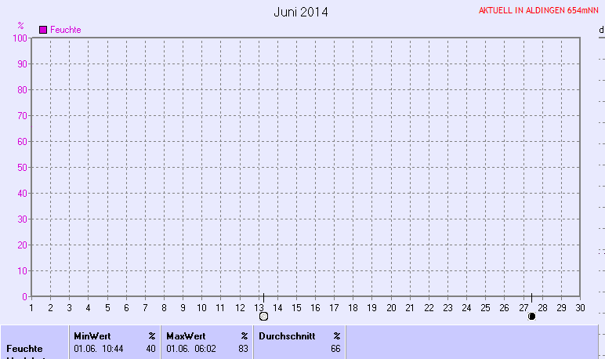The height and width of the screenshot is (359, 605).
Task: Click day 20 on the x-axis
Action: pyautogui.click(x=390, y=307)
